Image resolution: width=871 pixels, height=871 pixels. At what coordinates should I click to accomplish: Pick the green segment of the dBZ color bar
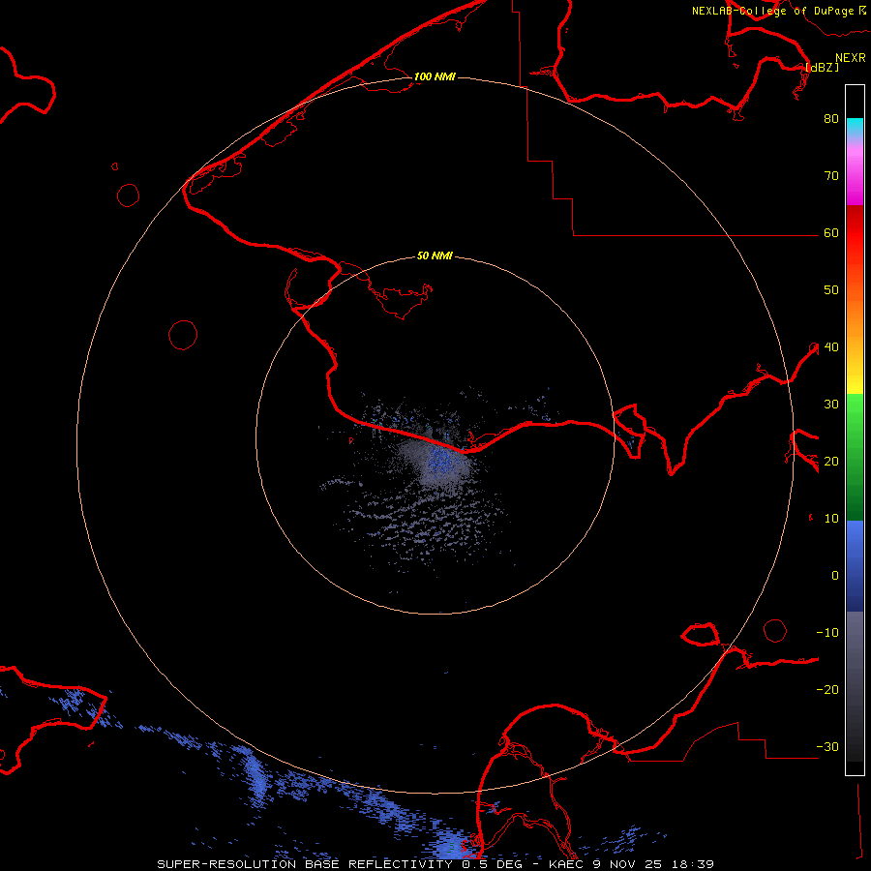tap(855, 457)
